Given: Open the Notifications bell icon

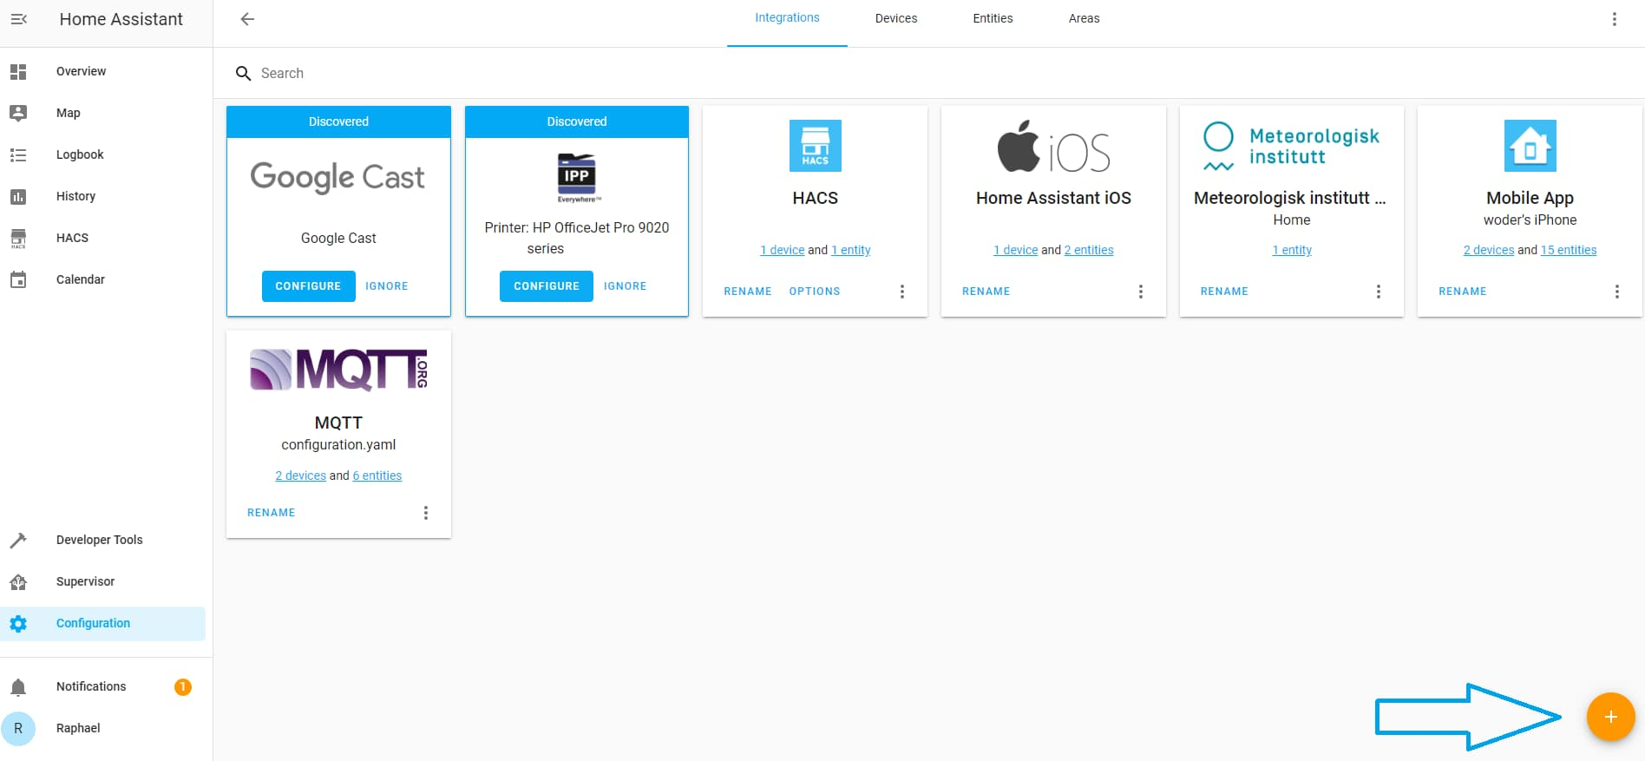Looking at the screenshot, I should 18,687.
